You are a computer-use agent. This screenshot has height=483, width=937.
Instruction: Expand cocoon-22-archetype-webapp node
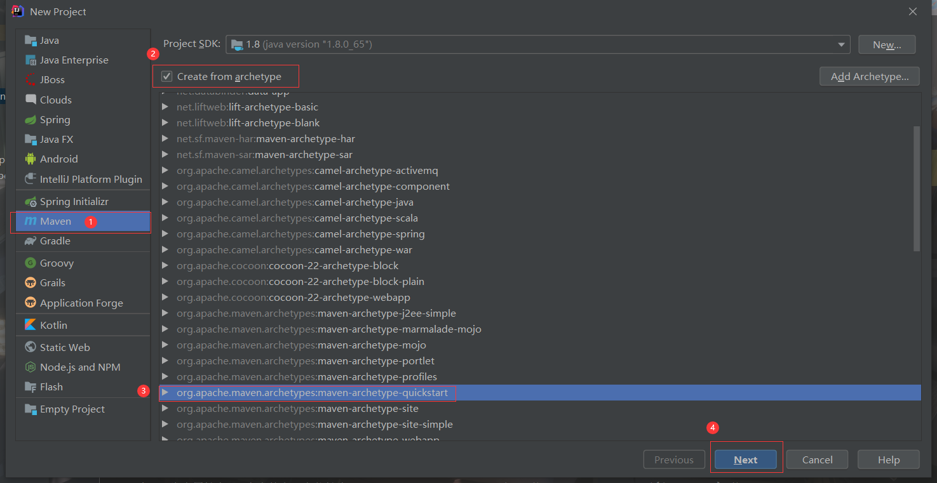(x=165, y=298)
